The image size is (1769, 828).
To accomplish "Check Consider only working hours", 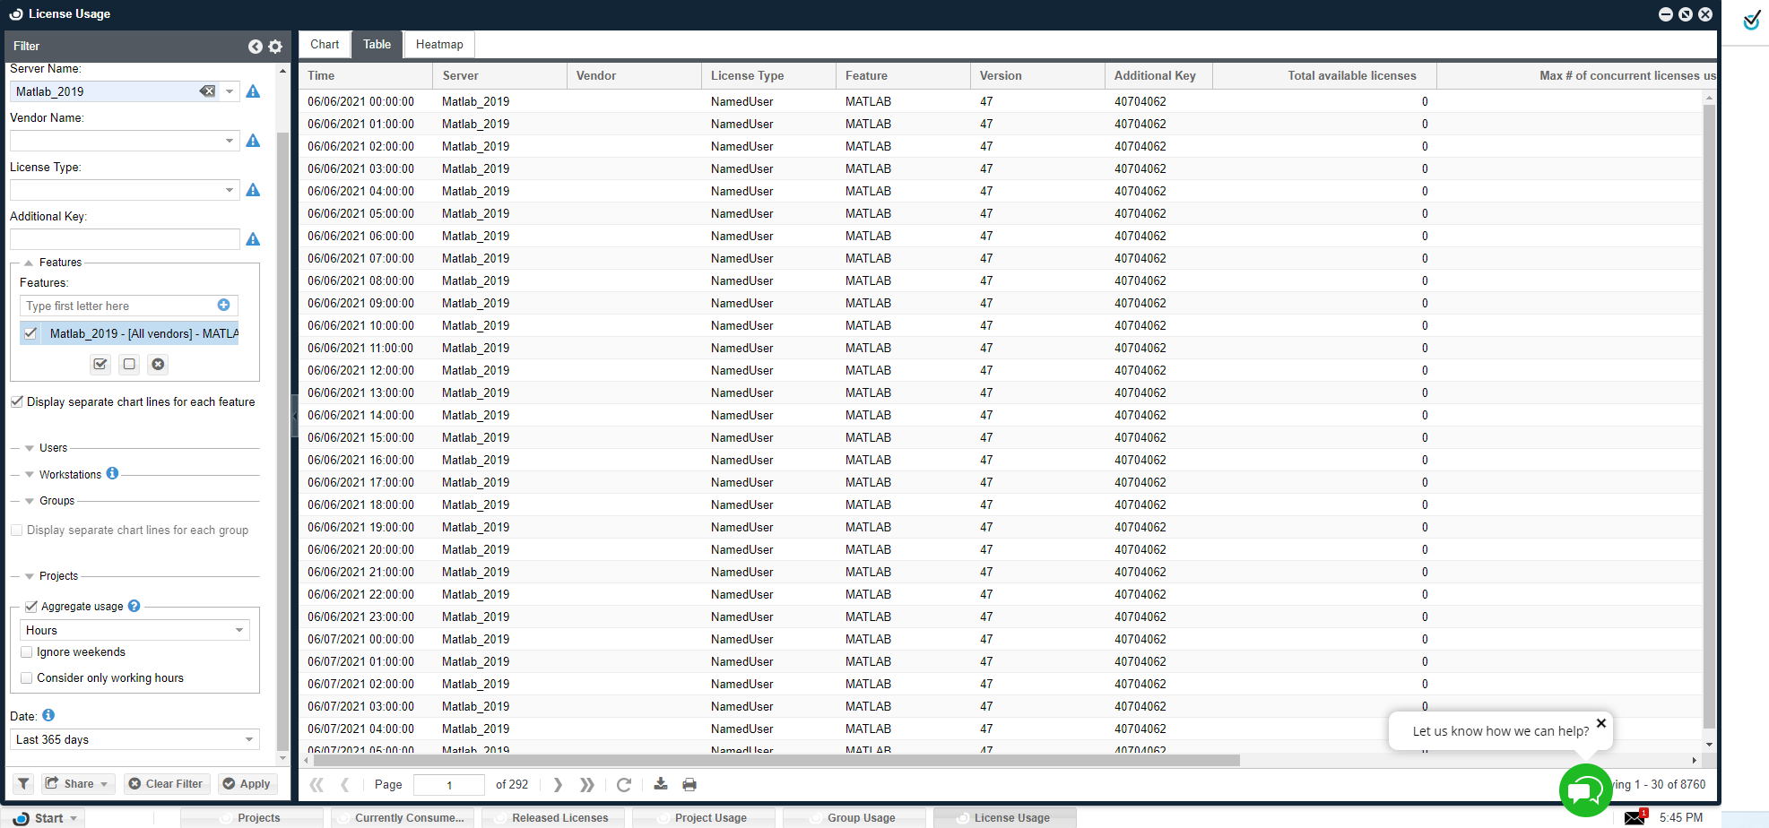I will tap(27, 678).
